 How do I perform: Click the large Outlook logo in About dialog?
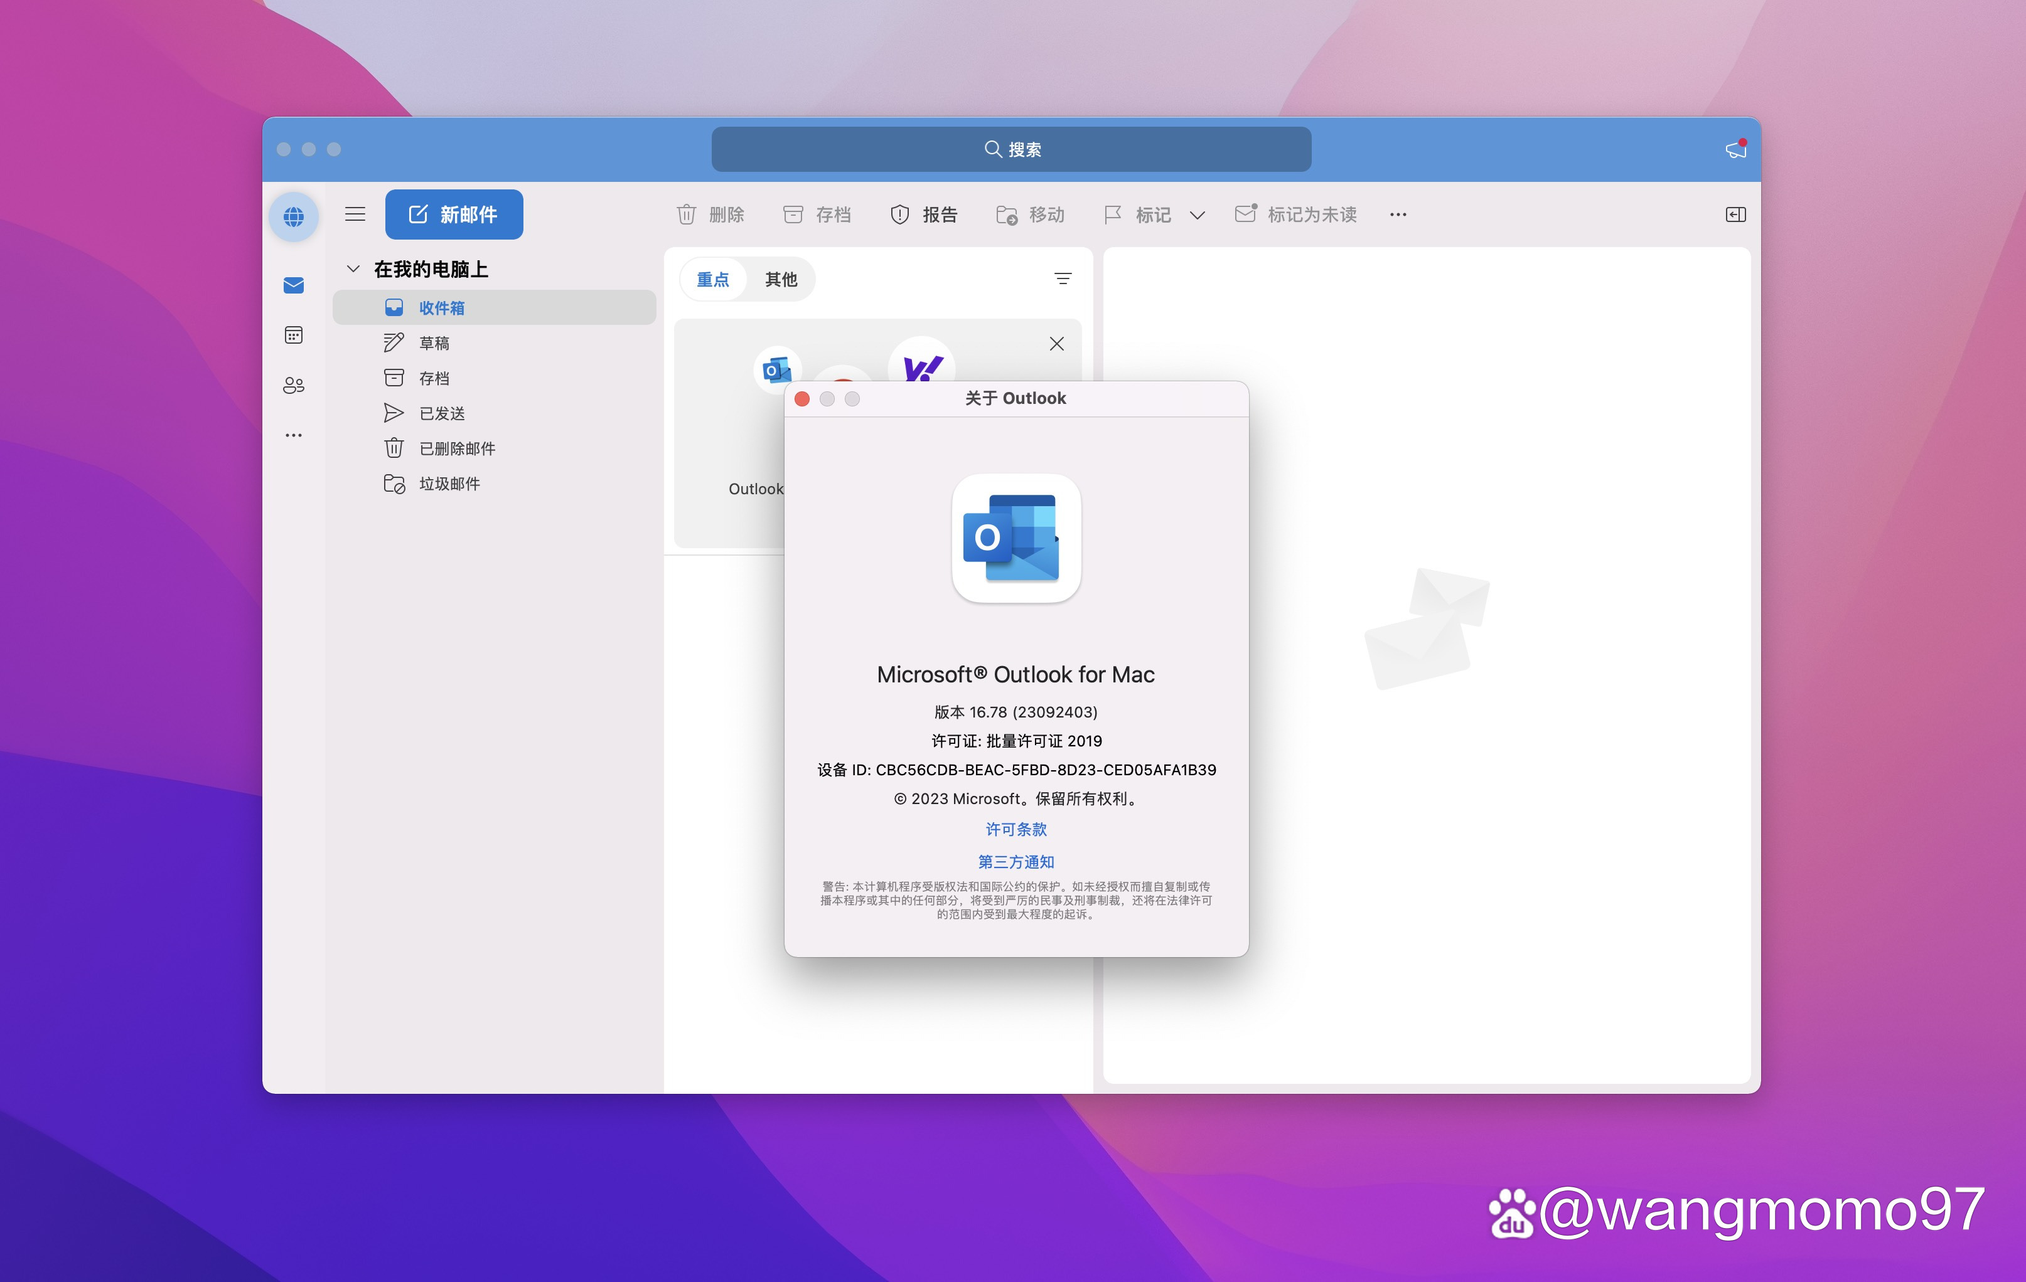tap(1016, 538)
